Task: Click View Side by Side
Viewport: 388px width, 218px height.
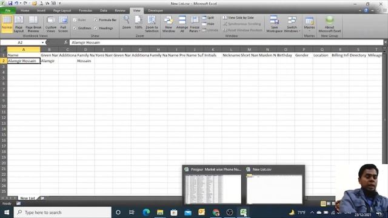Action: coord(238,18)
